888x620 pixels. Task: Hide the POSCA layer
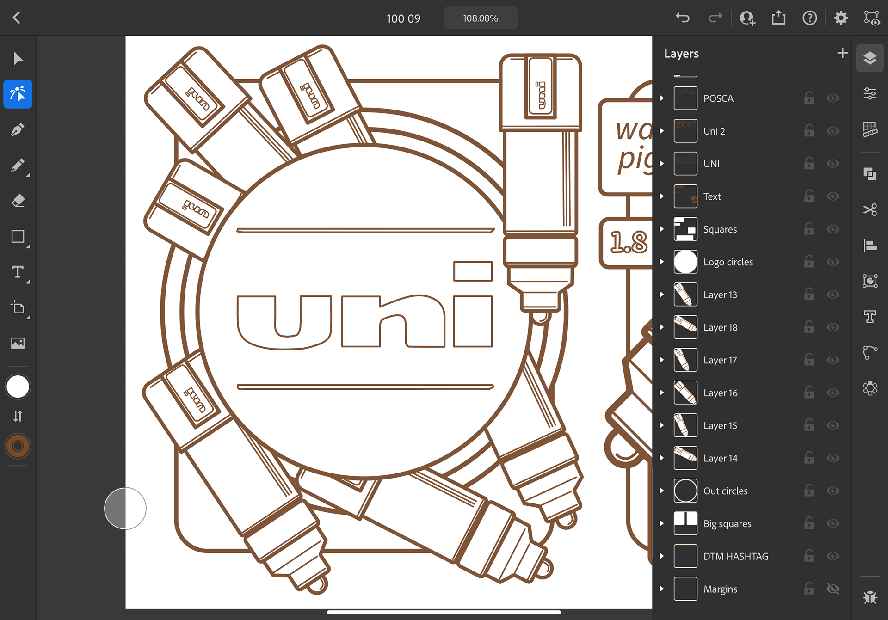pos(833,98)
